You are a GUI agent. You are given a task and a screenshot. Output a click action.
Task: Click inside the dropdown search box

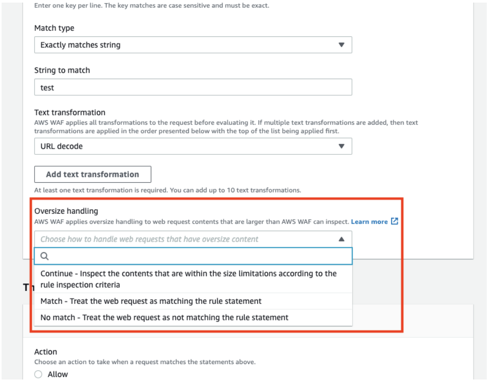click(x=193, y=256)
